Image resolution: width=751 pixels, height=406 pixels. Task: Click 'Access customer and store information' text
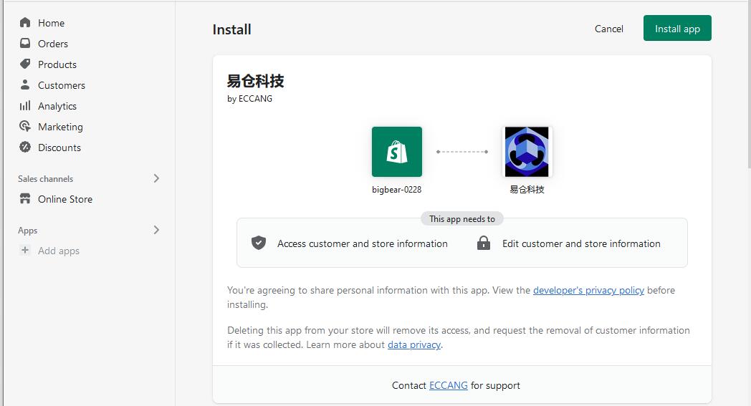tap(363, 243)
